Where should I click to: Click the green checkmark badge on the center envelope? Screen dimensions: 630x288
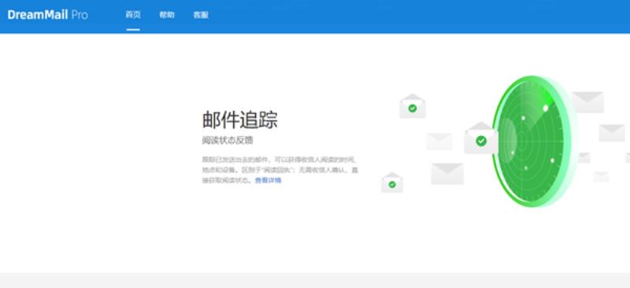pos(481,141)
